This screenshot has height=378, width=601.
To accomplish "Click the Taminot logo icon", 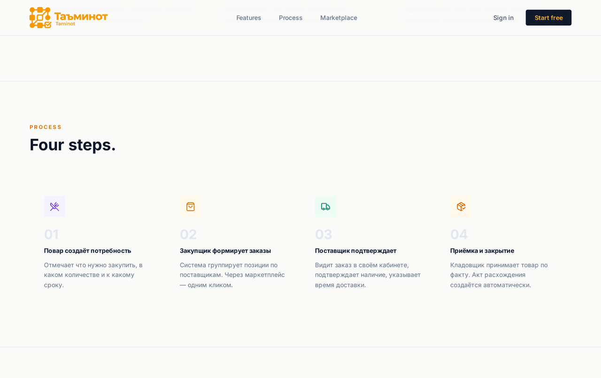I will point(40,18).
